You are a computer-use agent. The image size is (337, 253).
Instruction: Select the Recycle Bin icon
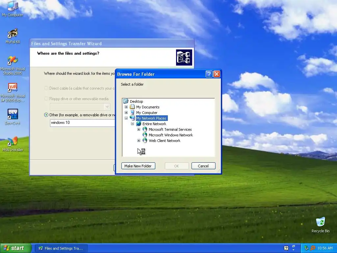(x=321, y=225)
